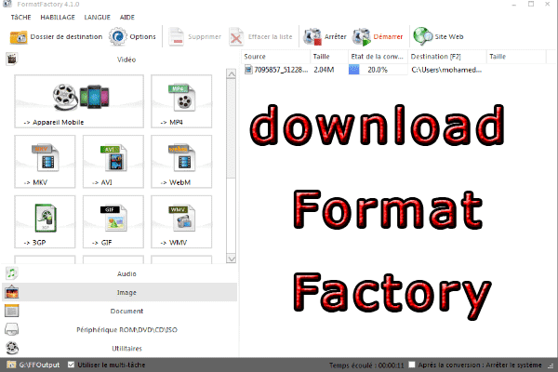Click the Document category icon
Image resolution: width=558 pixels, height=372 pixels.
[12, 311]
